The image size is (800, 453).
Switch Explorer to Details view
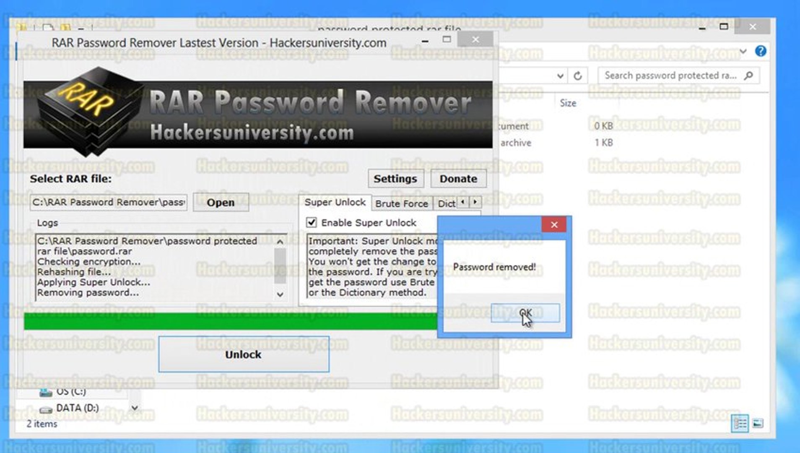pos(740,423)
